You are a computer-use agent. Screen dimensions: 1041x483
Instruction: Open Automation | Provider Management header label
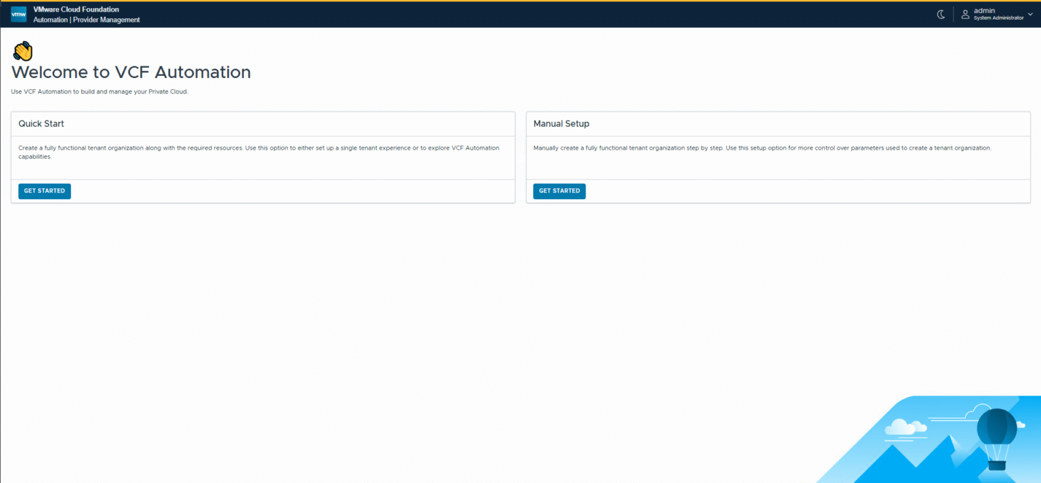point(86,20)
